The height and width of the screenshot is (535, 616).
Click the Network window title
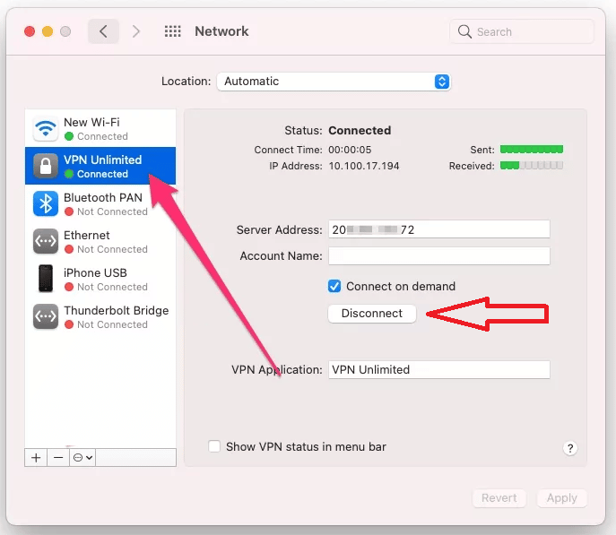(x=221, y=31)
